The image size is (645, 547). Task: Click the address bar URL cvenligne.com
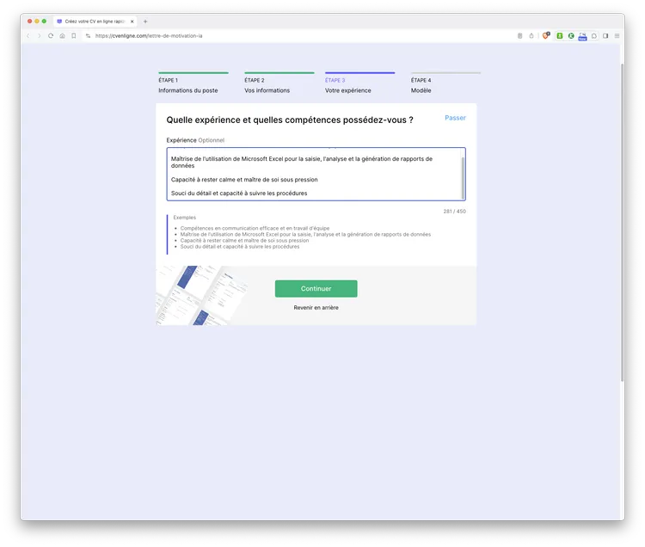click(x=149, y=36)
